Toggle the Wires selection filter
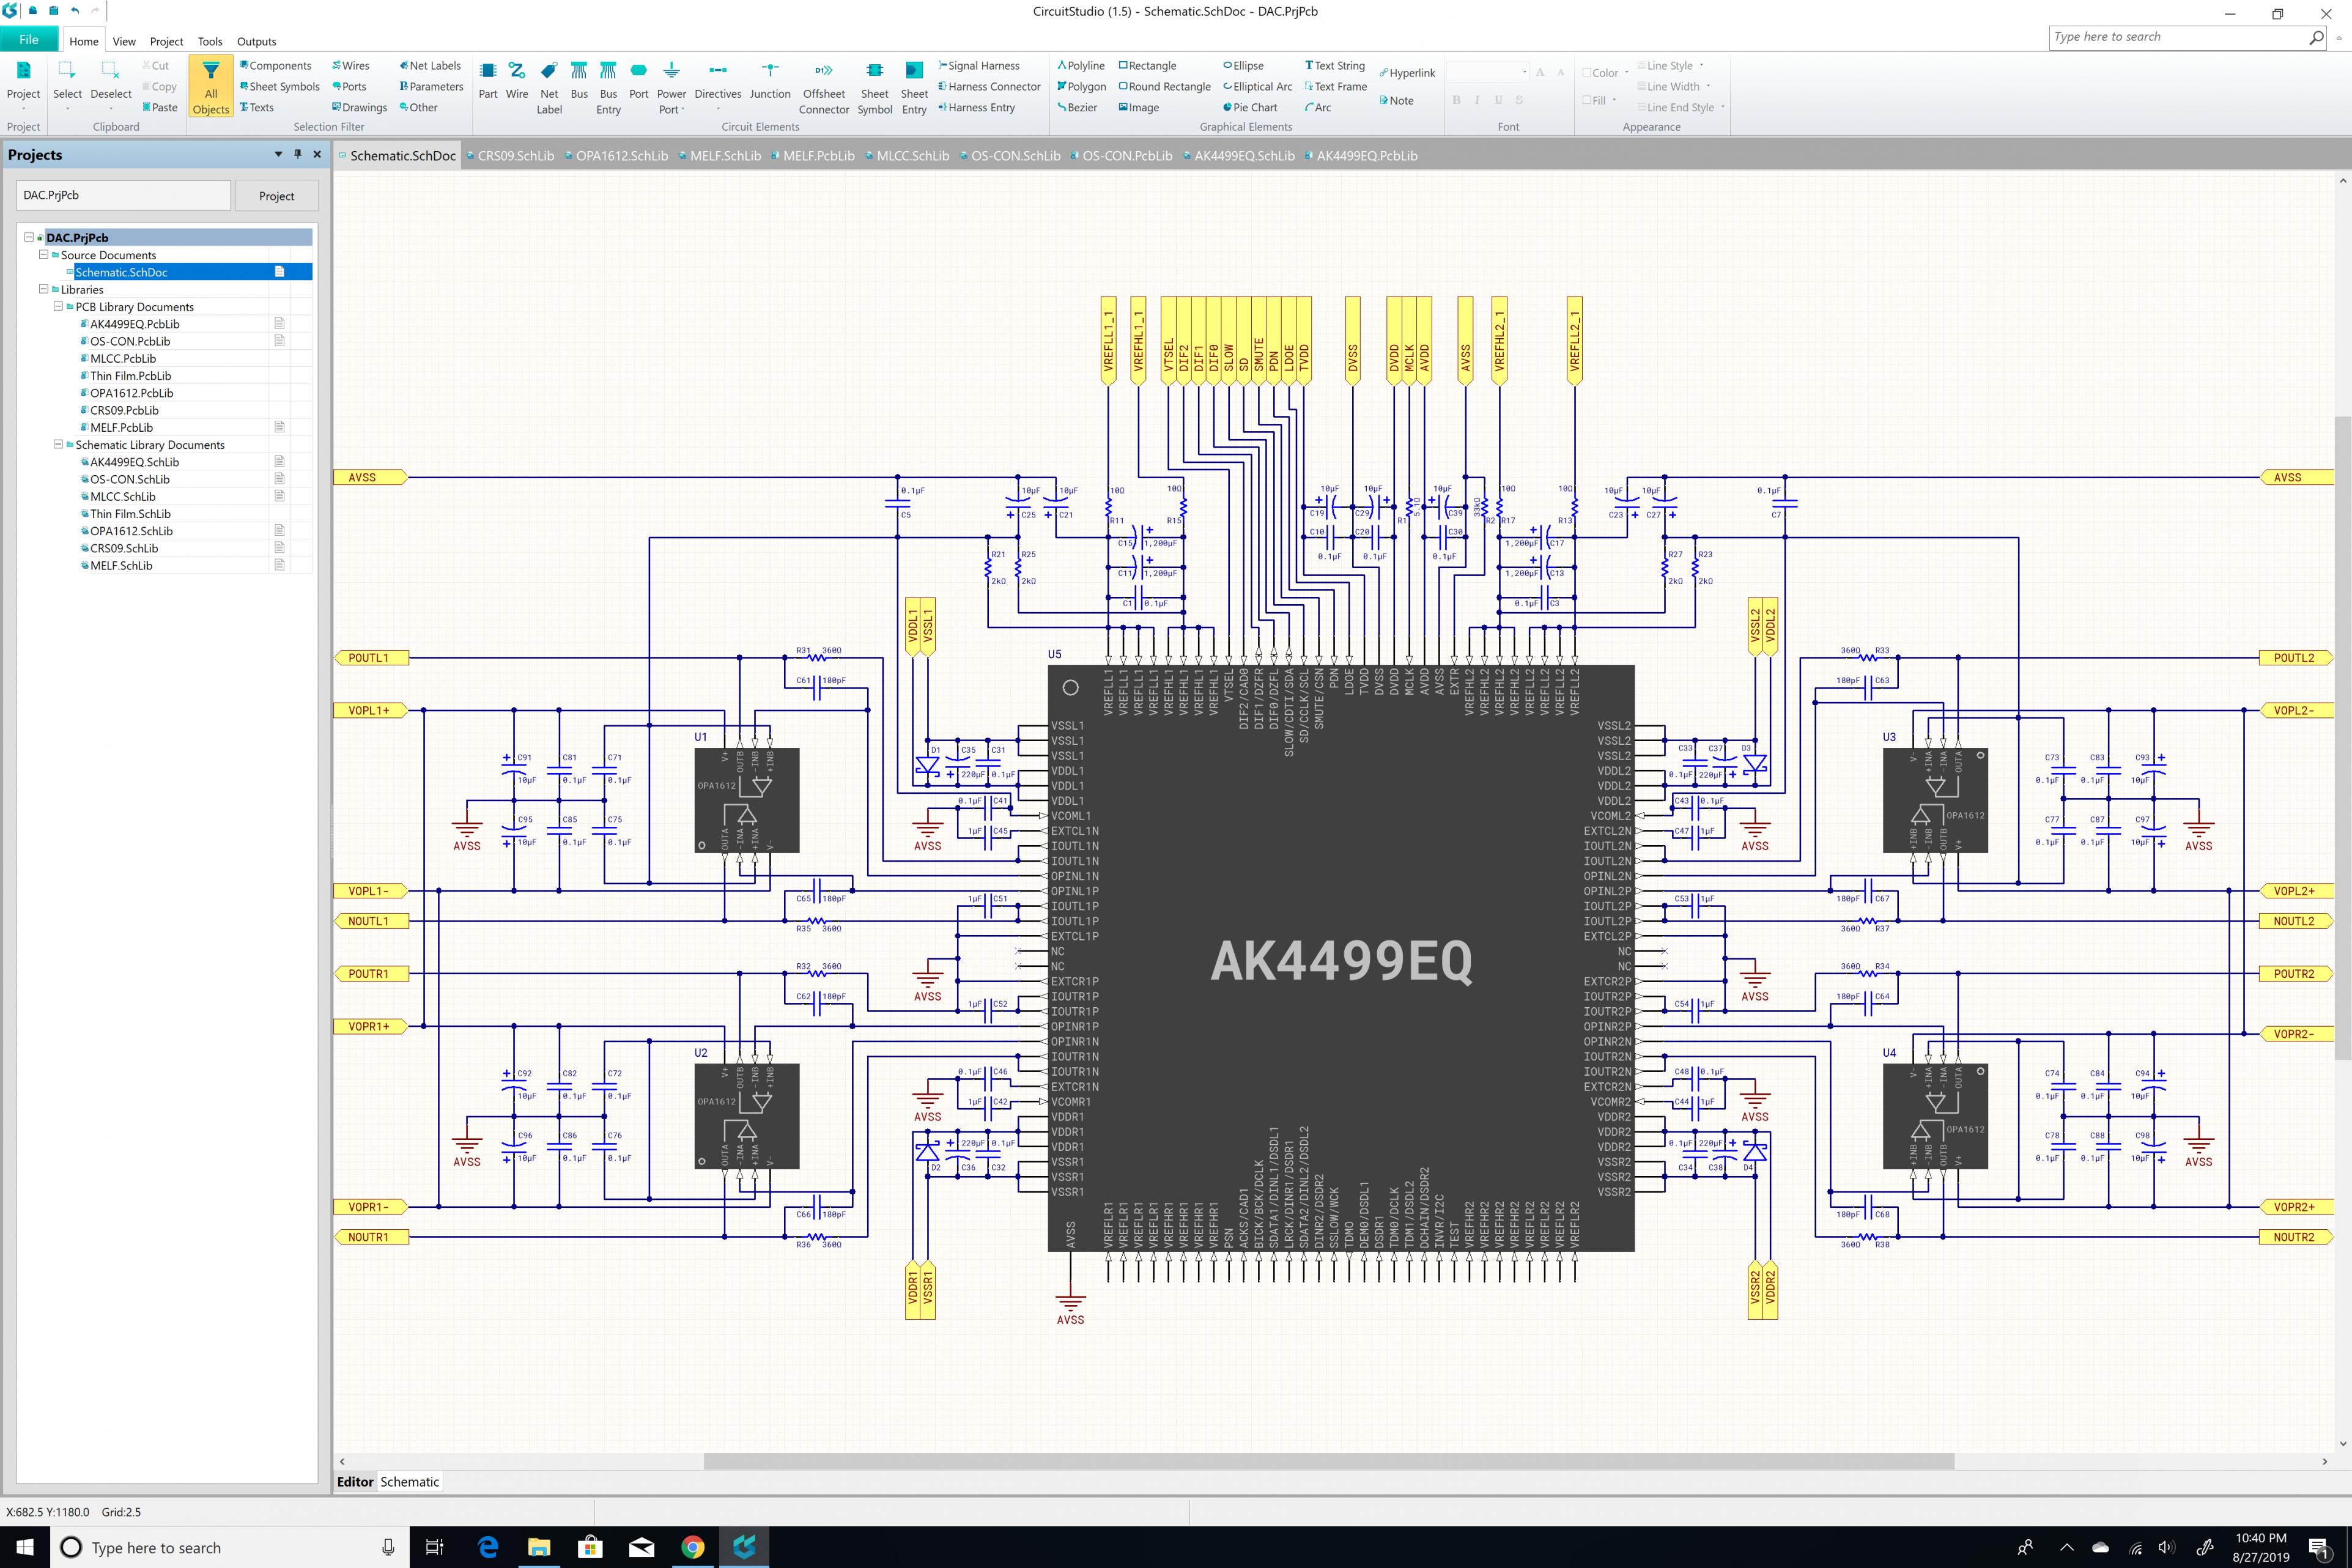The height and width of the screenshot is (1568, 2352). click(351, 65)
